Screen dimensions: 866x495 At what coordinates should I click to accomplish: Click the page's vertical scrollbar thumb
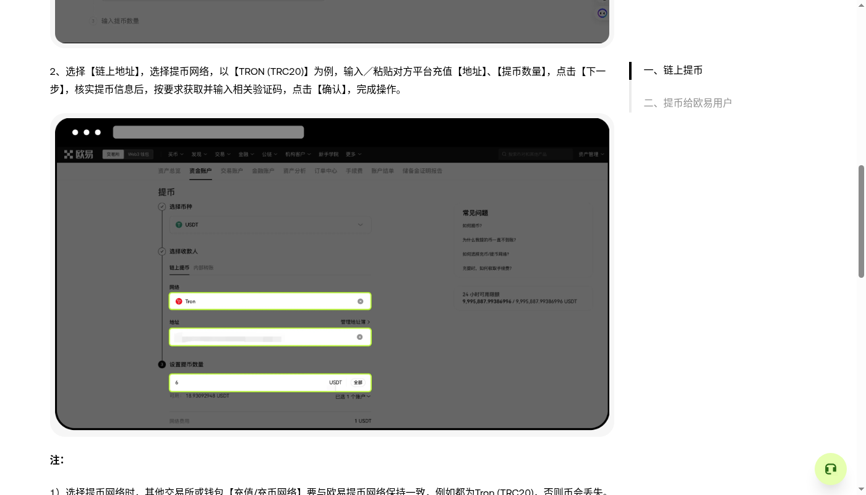click(861, 222)
